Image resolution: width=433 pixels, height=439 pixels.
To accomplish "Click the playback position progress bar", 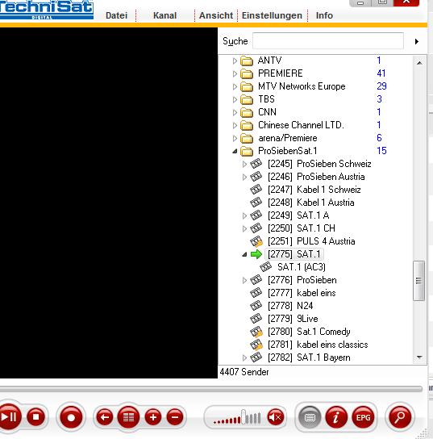I will 211,389.
